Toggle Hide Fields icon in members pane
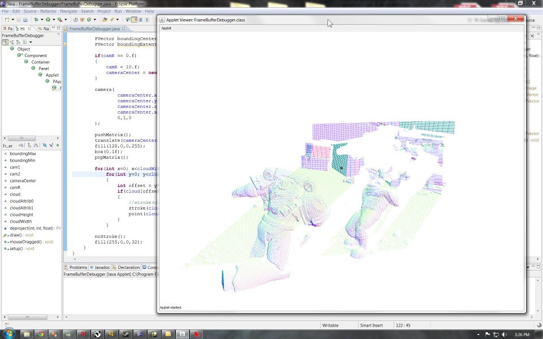Viewport: 543px width, 339px height. tap(44, 145)
